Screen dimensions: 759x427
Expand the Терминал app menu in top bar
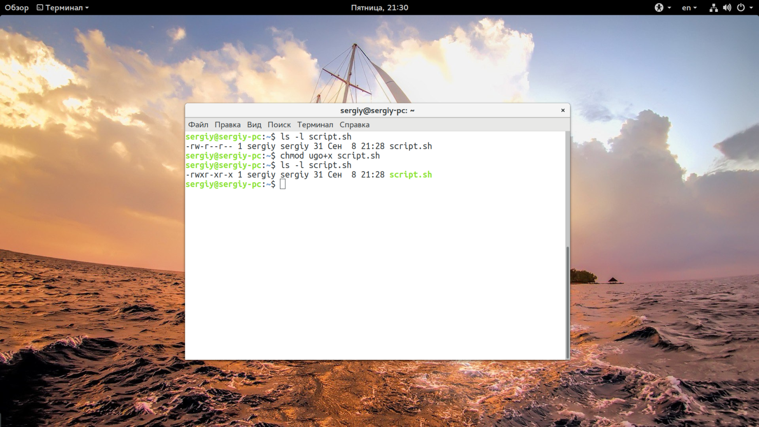click(x=63, y=8)
